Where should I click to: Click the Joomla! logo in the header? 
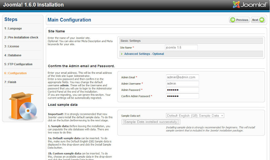[x=250, y=5]
